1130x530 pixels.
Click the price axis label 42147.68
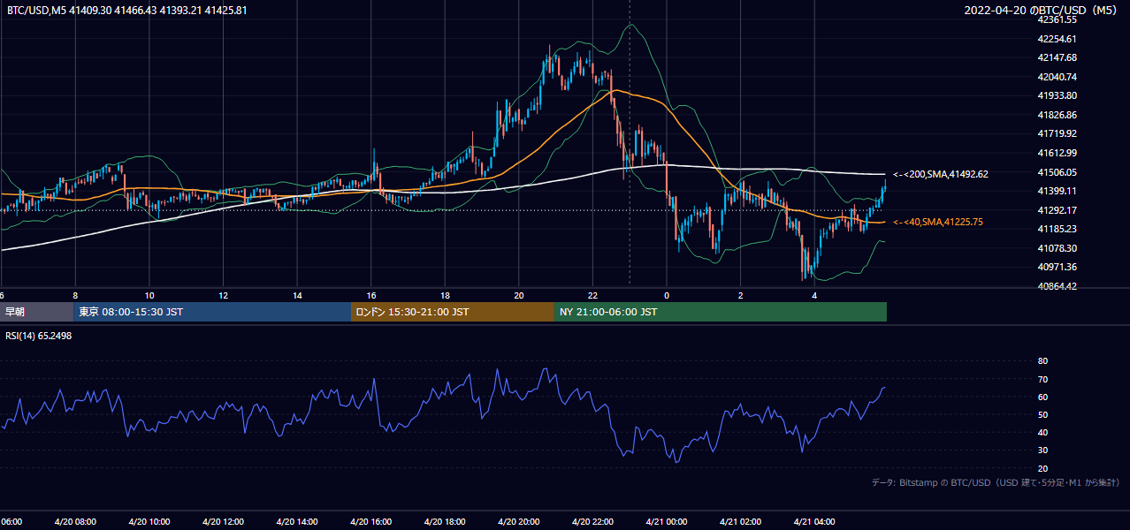[1058, 57]
